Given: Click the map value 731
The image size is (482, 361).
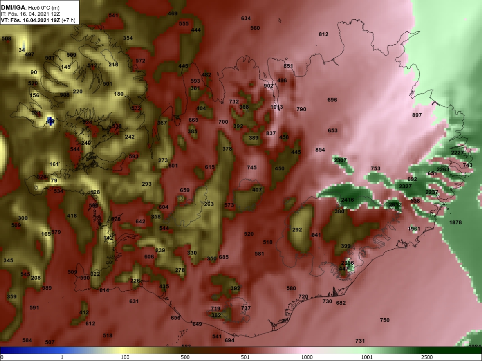Looking at the screenshot, I should click(360, 341).
